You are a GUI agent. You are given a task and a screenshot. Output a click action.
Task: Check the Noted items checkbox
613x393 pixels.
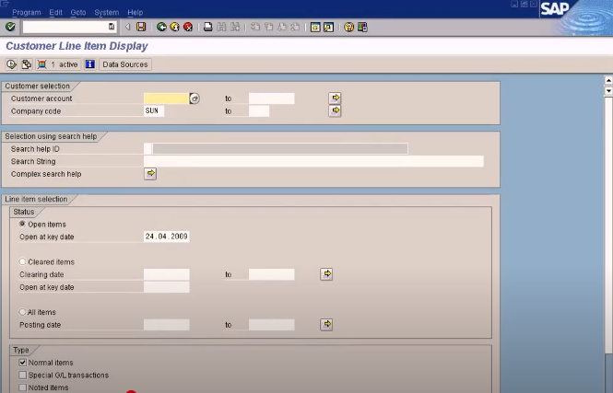pos(23,387)
